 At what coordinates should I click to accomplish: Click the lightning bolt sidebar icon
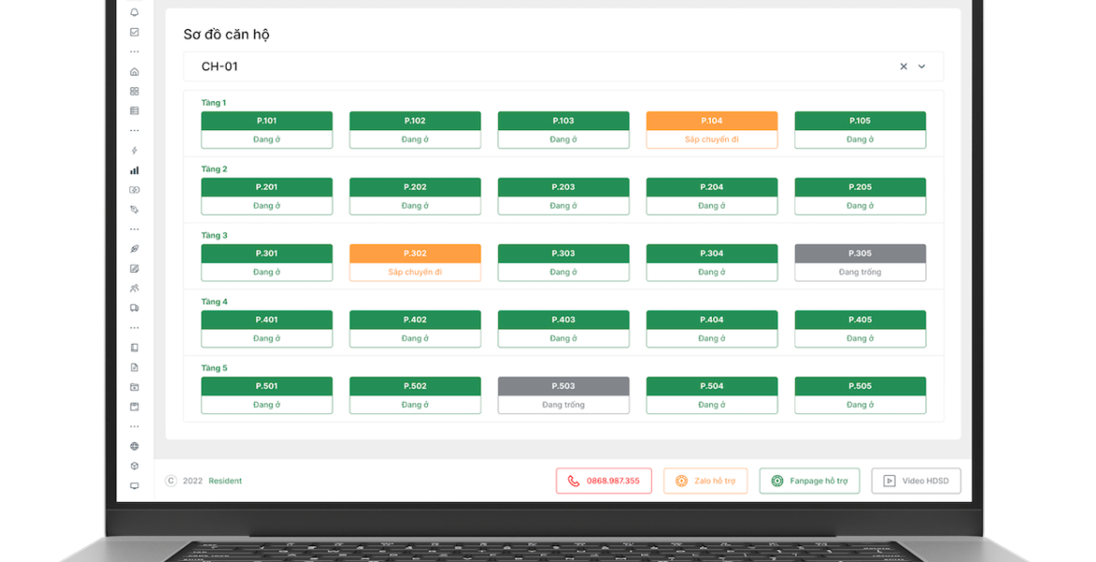click(x=134, y=151)
